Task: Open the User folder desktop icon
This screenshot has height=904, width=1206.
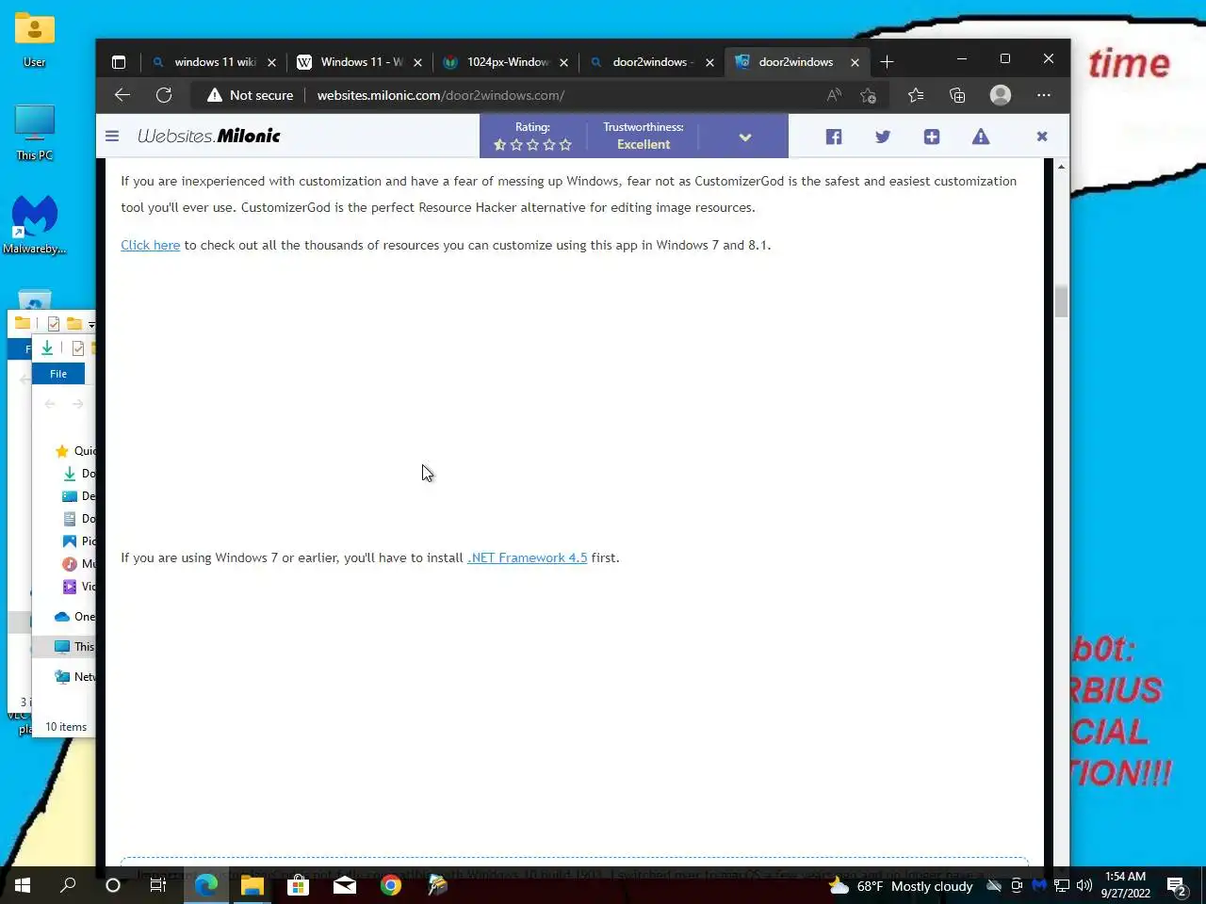Action: pyautogui.click(x=34, y=40)
